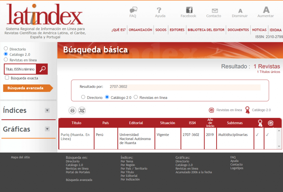This screenshot has height=192, width=283.
Task: Open the Puriq (Huanta. En Línea) result
Action: point(75,137)
